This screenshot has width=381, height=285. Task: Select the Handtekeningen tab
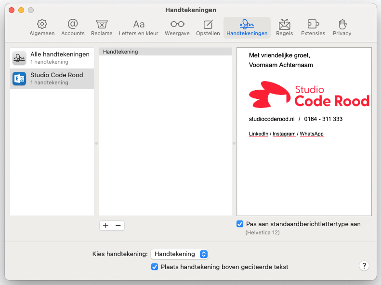(x=247, y=27)
